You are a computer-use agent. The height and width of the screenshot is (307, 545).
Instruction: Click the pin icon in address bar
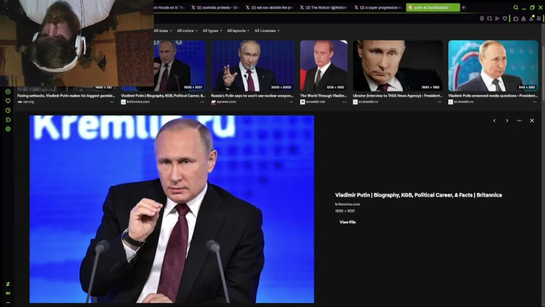[482, 19]
